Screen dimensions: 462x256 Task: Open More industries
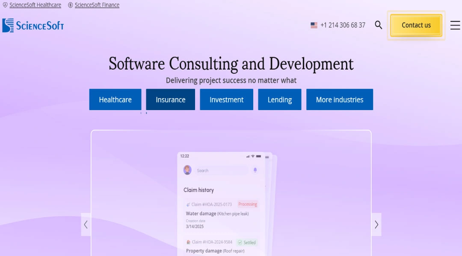(x=340, y=100)
